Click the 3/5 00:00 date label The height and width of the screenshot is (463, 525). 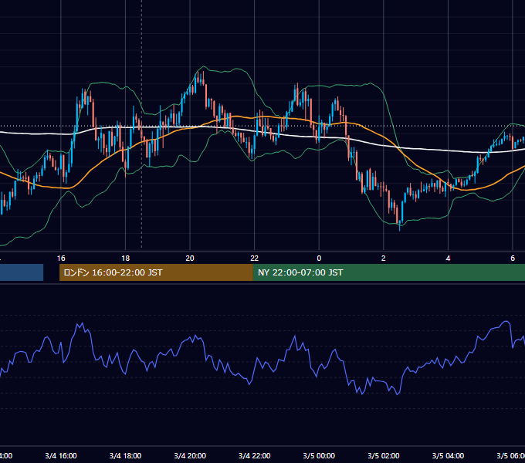319,456
